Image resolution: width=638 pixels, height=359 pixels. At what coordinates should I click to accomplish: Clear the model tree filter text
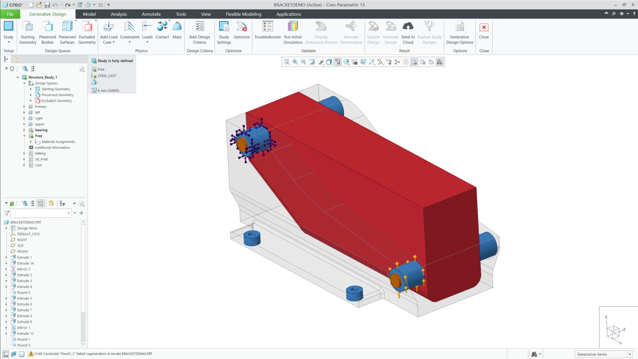(x=69, y=213)
